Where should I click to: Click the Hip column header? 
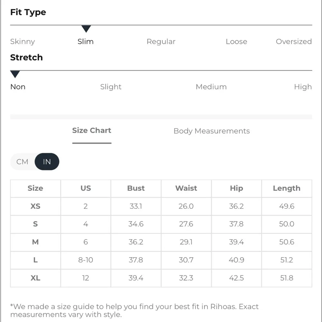236,188
